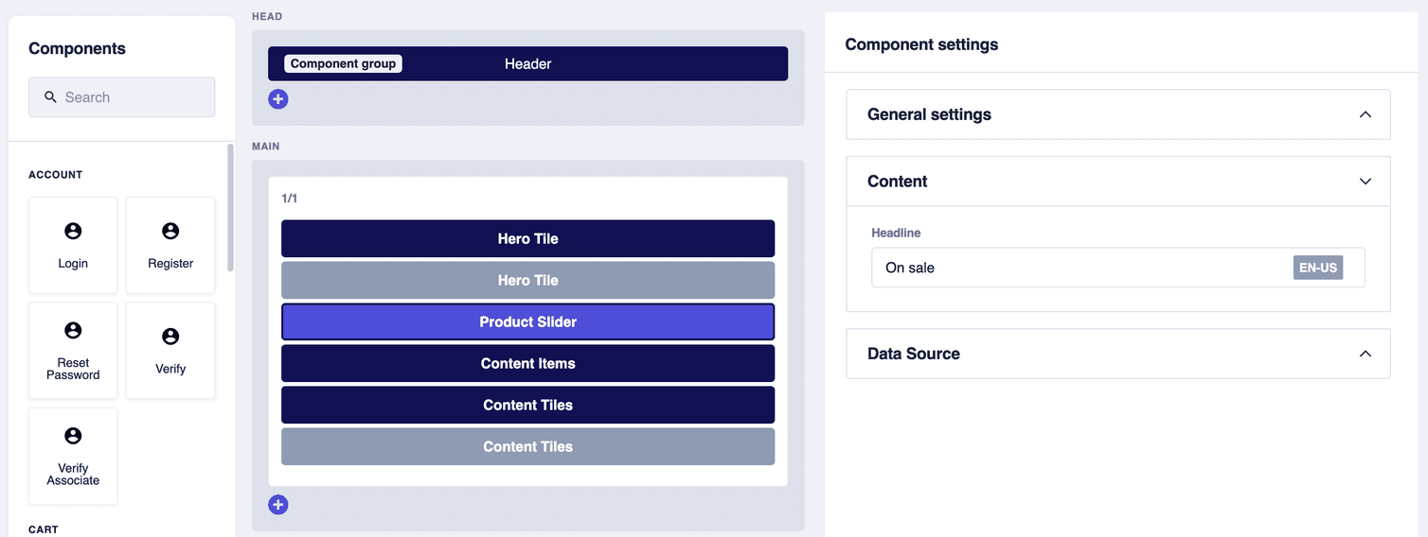1428x537 pixels.
Task: Open the Content Items component
Action: pos(527,364)
